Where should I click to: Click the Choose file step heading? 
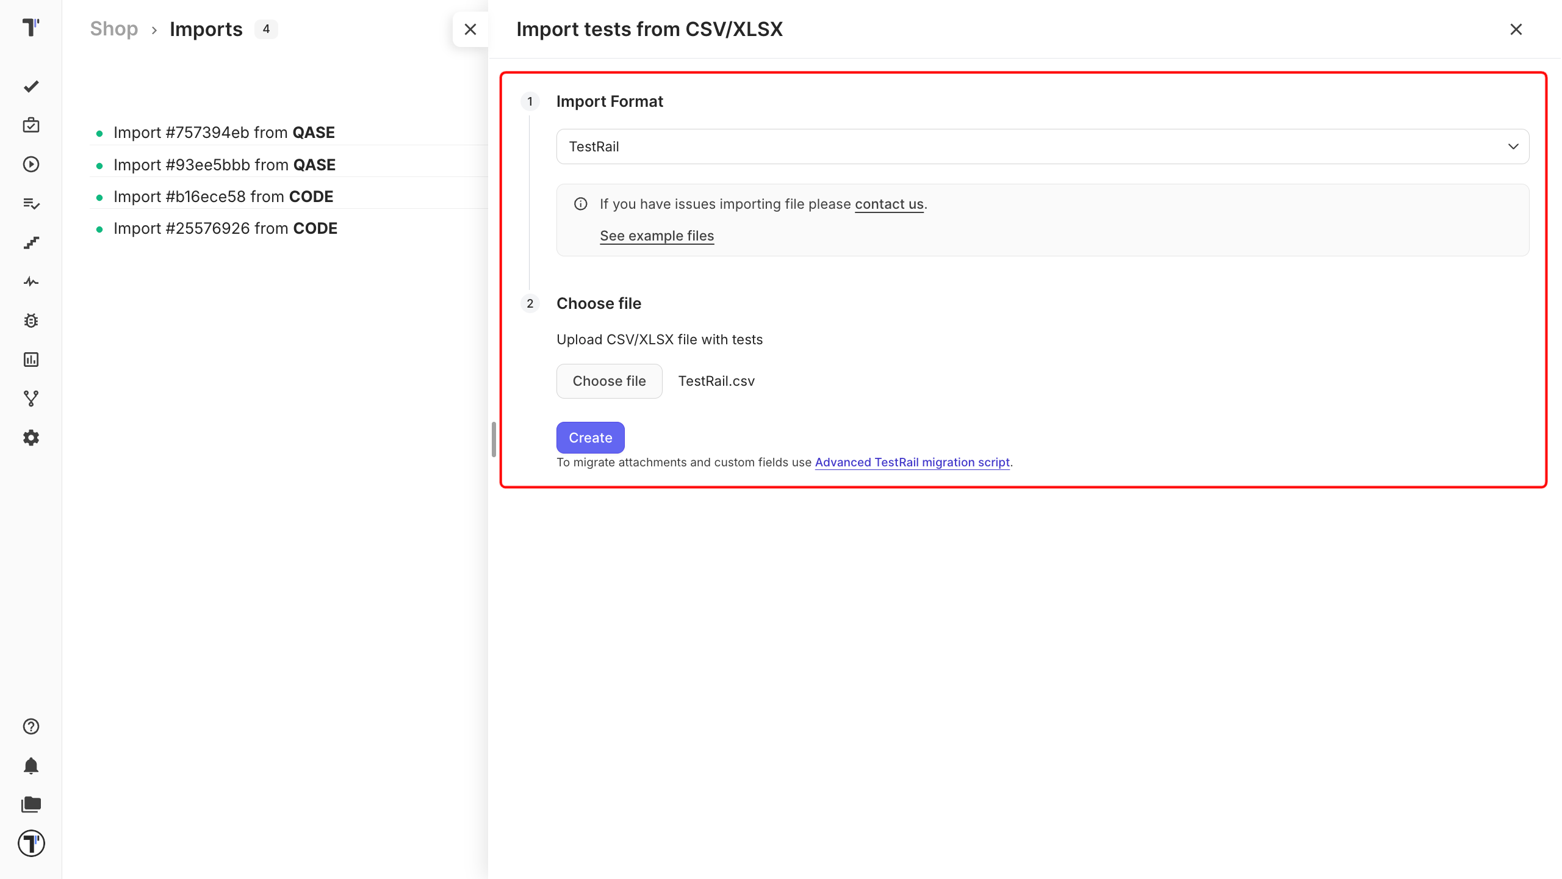click(599, 303)
